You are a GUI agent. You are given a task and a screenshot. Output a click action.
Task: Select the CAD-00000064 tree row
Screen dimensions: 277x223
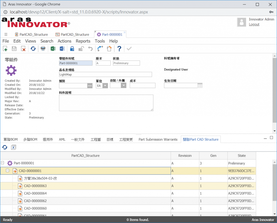tap(128, 193)
